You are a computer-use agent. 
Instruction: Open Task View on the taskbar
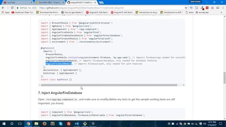pos(20,124)
